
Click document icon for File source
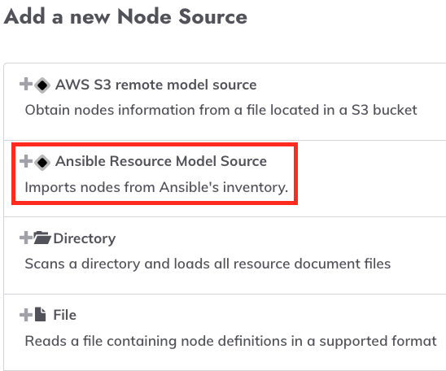[41, 314]
